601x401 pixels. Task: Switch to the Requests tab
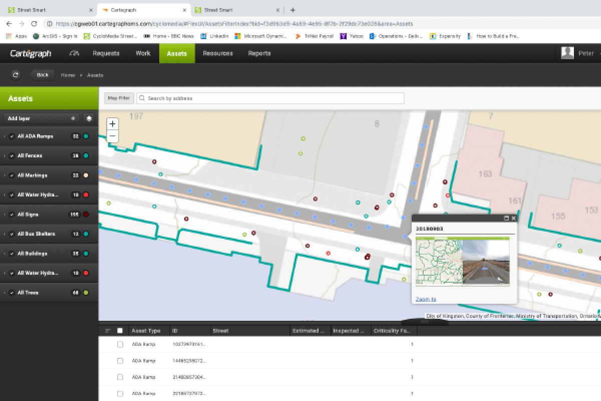[x=106, y=53]
